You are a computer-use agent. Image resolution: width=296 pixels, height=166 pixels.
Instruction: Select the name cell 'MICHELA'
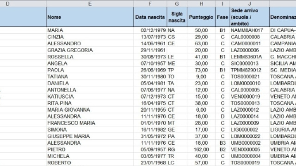tap(90, 156)
